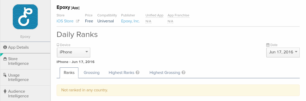Click the store icon for Store Intelligence
The image size is (306, 101).
(x=5, y=59)
